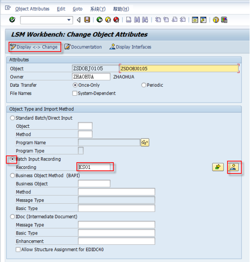Click the IDoc Message Type input field
250x262 pixels.
point(116,225)
